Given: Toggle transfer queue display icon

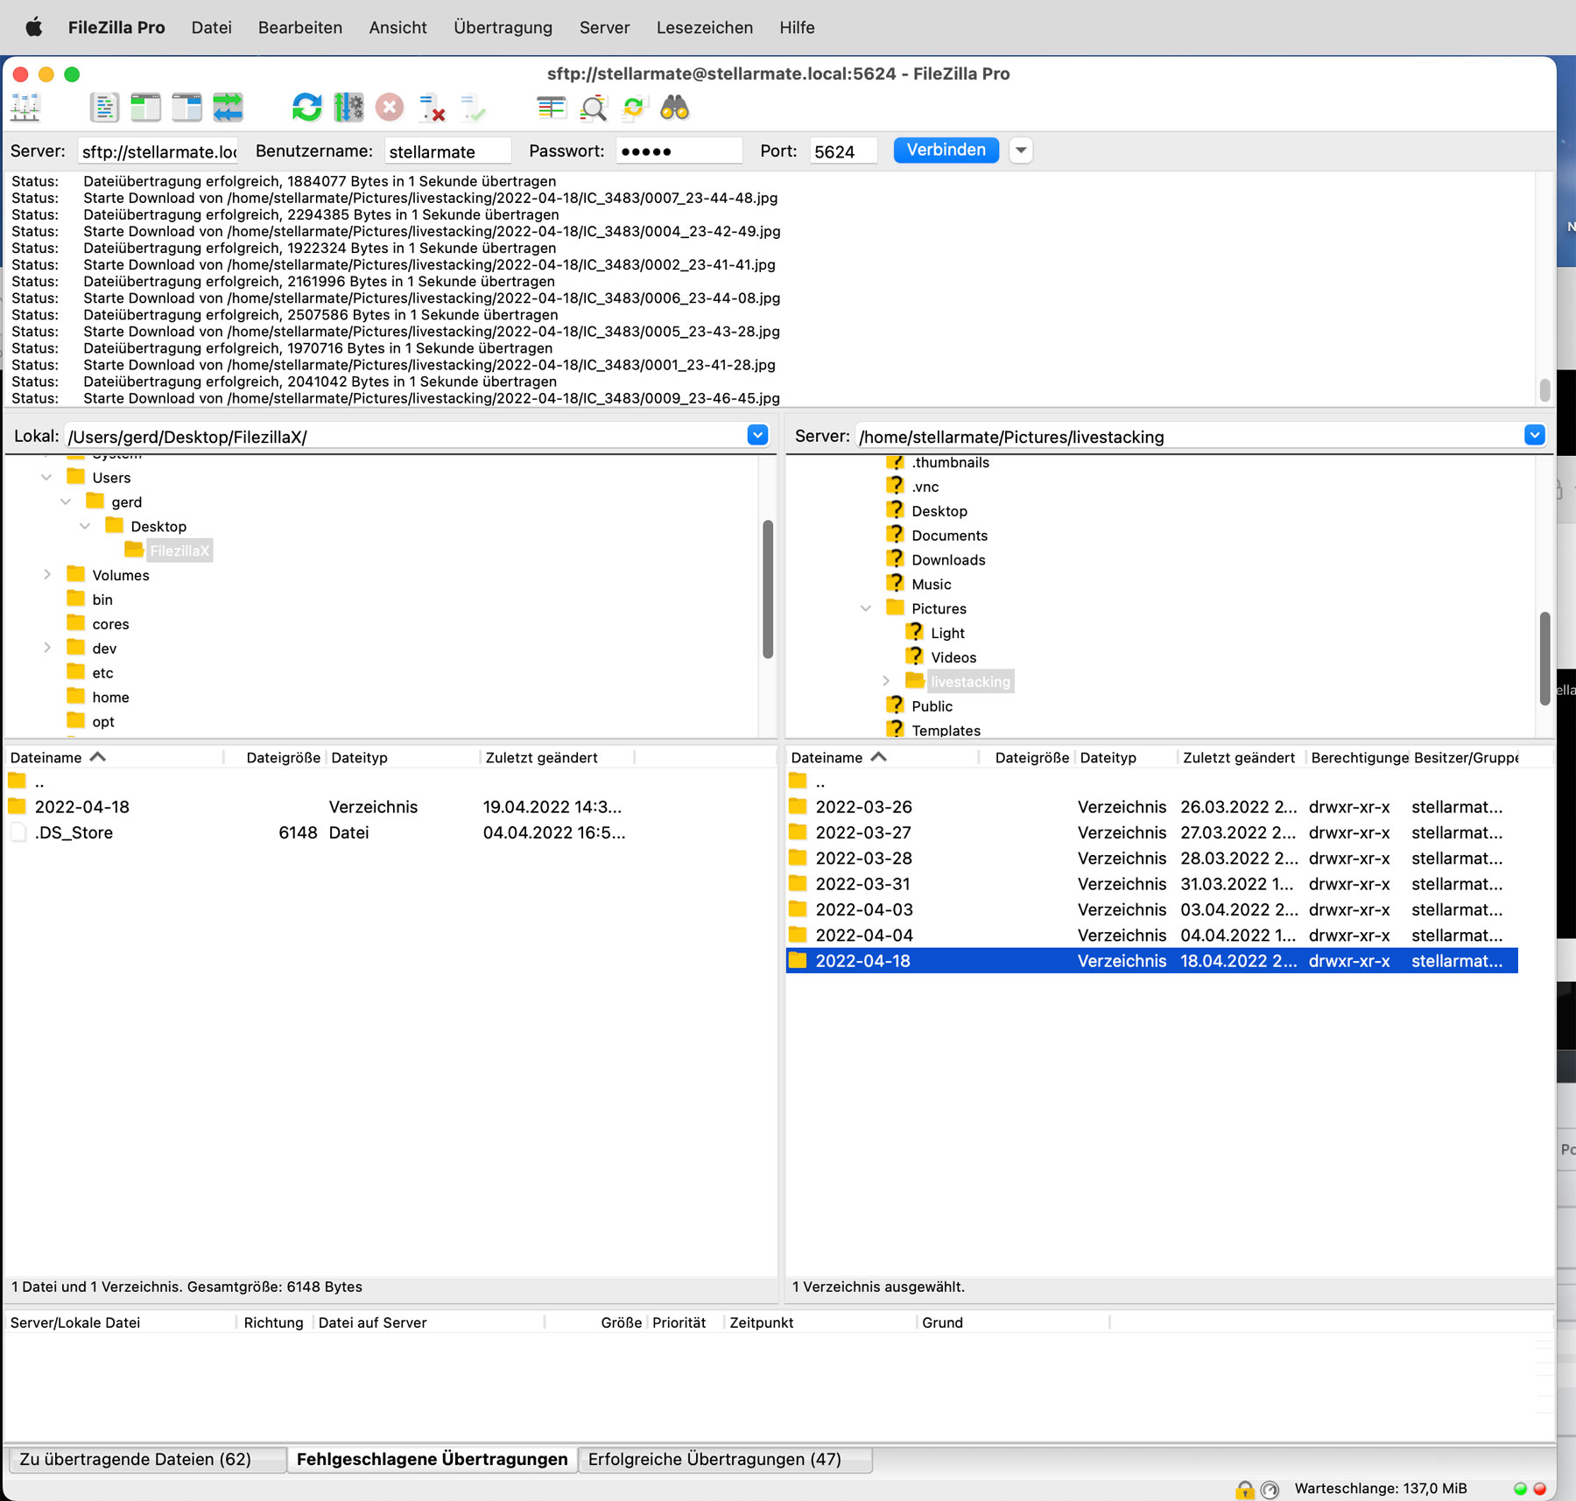Looking at the screenshot, I should coord(228,108).
